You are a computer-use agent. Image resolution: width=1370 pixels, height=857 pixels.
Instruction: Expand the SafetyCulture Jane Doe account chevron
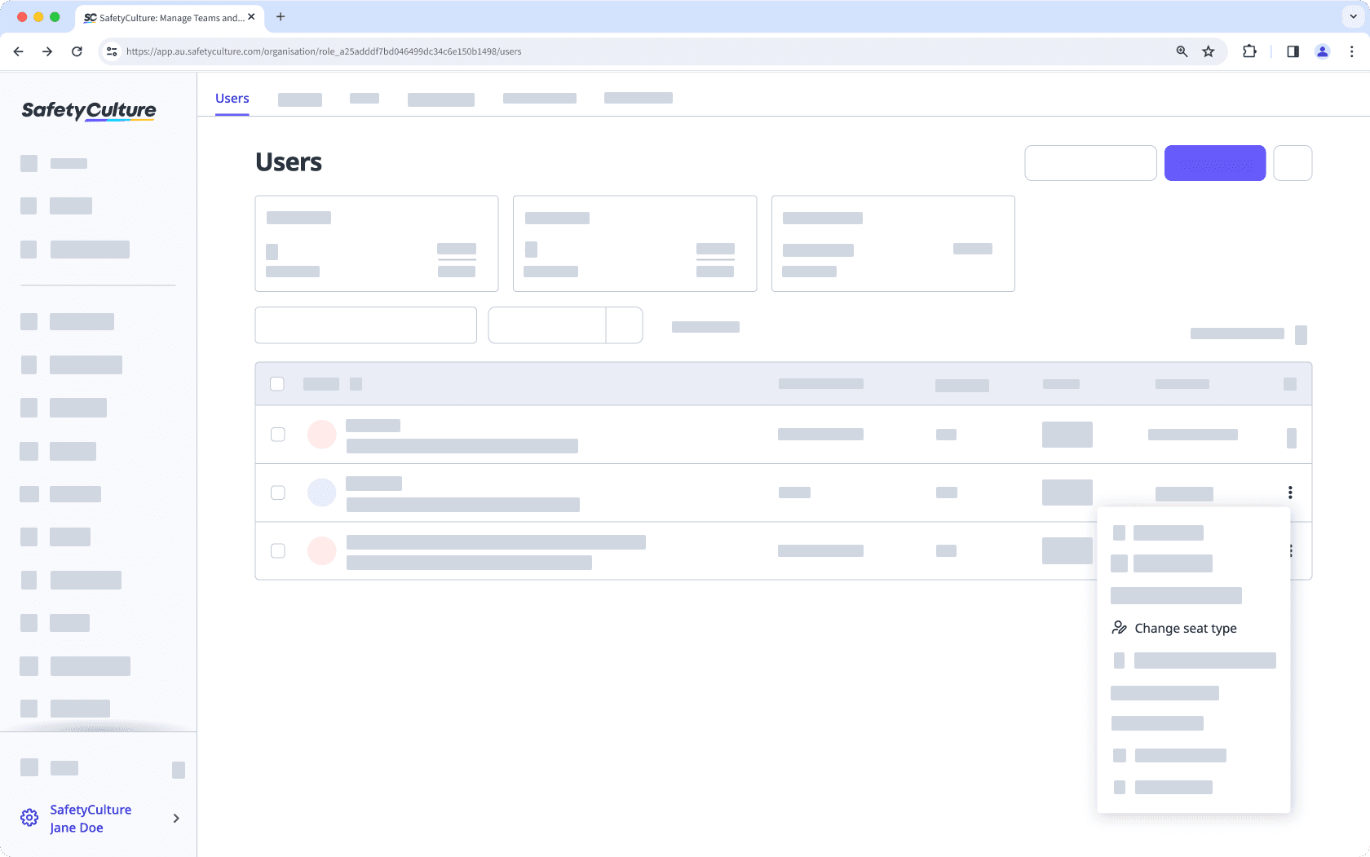pyautogui.click(x=175, y=818)
